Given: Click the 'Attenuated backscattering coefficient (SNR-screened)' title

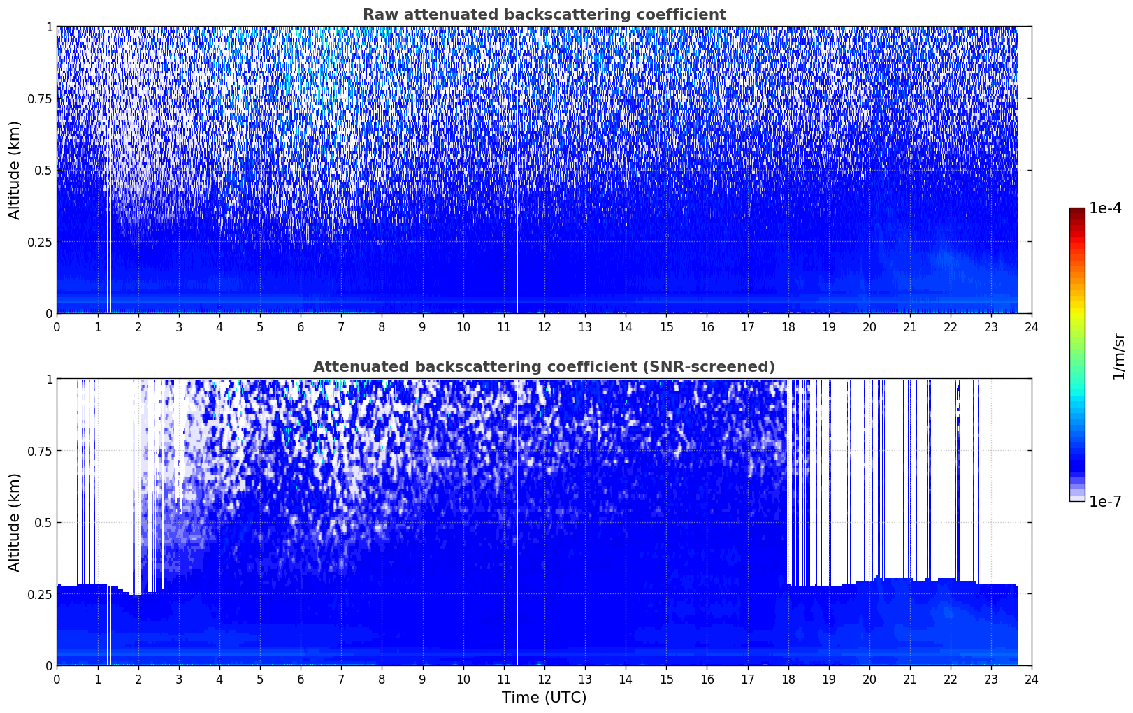Looking at the screenshot, I should 544,367.
